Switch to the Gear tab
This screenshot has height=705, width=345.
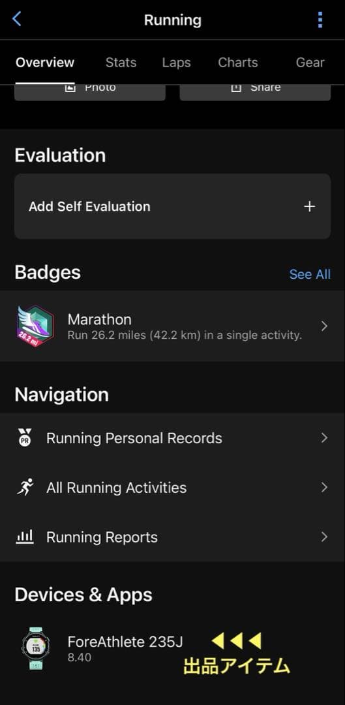(310, 63)
